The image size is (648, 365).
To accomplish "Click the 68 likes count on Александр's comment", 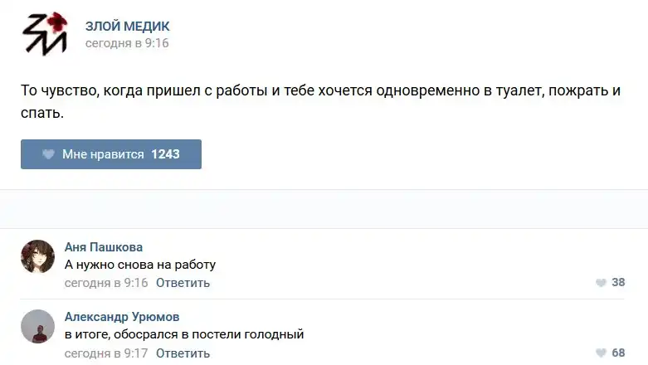I will pos(618,353).
